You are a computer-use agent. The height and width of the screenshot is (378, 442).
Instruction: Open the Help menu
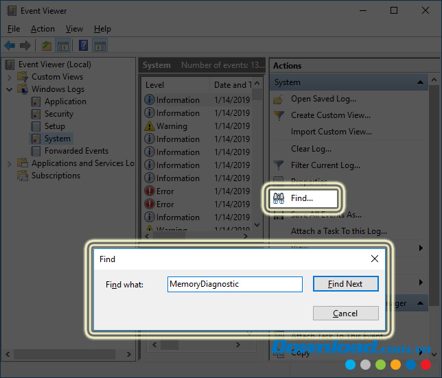pyautogui.click(x=102, y=29)
